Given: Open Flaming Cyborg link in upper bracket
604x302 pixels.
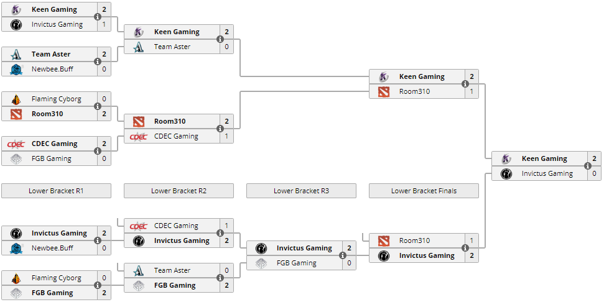Looking at the screenshot, I should click(57, 99).
